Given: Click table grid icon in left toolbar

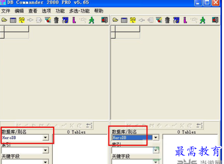Looking at the screenshot, I should [x=13, y=20].
